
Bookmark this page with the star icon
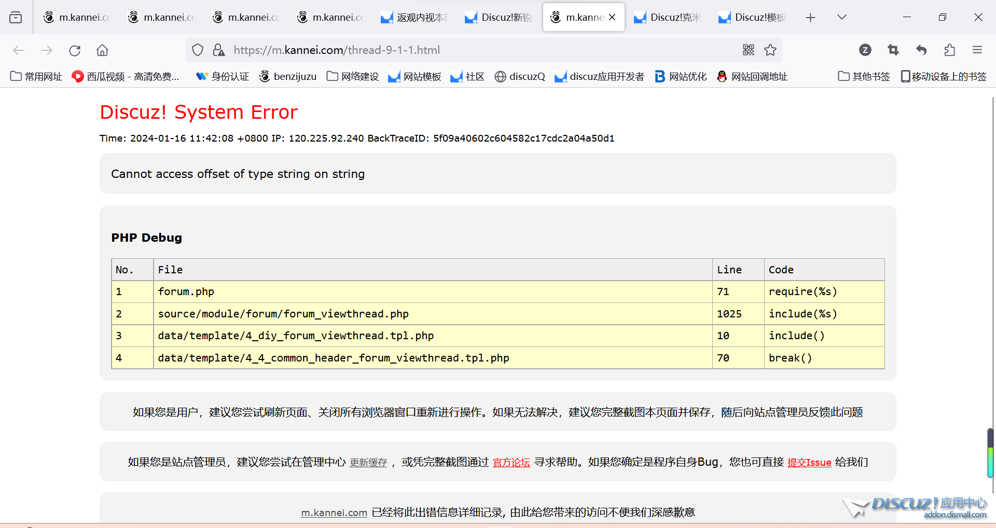point(770,50)
